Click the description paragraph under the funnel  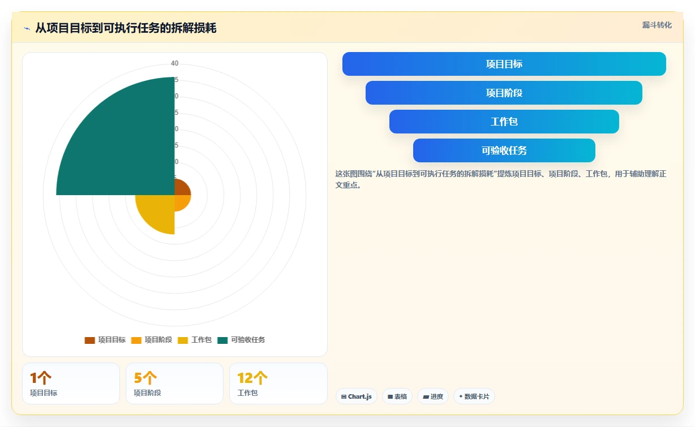pyautogui.click(x=501, y=179)
